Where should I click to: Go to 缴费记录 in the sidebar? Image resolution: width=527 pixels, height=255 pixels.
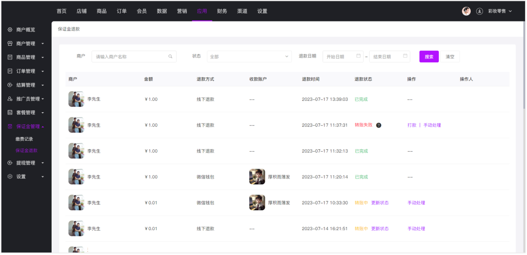tap(24, 139)
